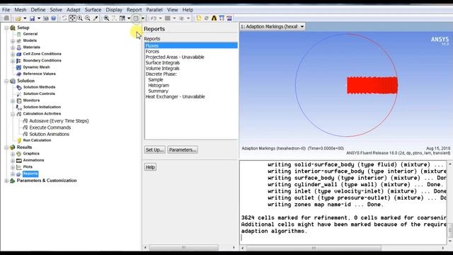The height and width of the screenshot is (255, 453).
Task: Select Autosave (Every Time Steps)
Action: point(59,121)
